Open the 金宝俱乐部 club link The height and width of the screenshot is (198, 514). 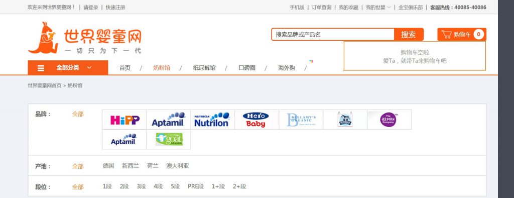(x=411, y=7)
